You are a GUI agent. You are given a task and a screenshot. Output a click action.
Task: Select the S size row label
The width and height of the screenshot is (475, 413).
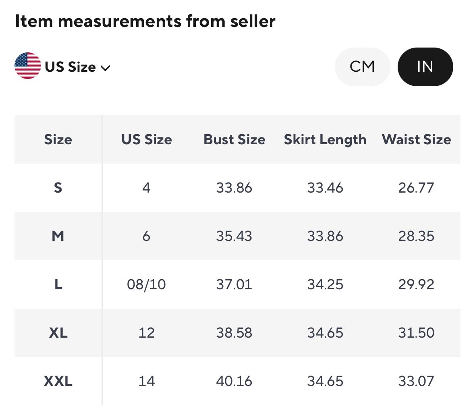click(x=58, y=188)
